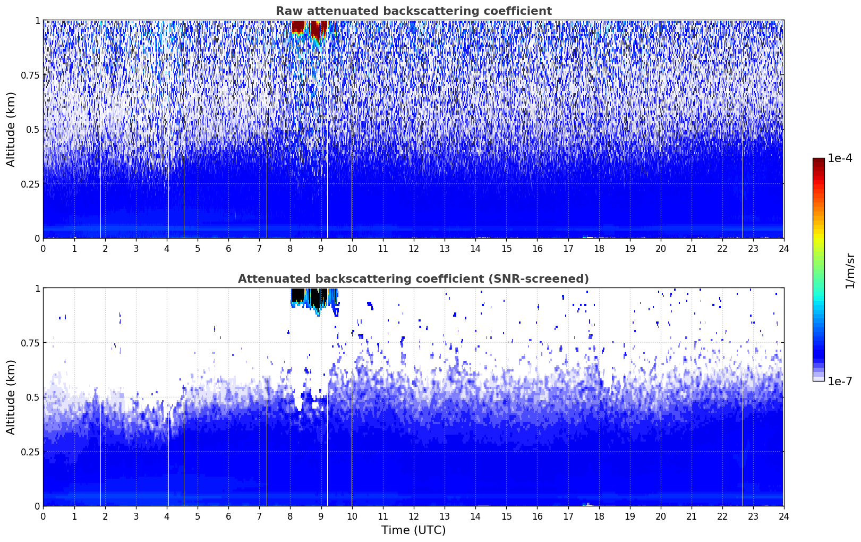
Task: Click the '1e-4' colorbar maximum label
Action: tap(840, 158)
